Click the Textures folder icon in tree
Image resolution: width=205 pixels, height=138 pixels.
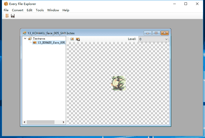click(x=30, y=38)
